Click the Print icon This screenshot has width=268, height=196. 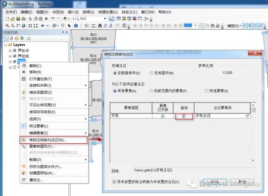pos(23,18)
